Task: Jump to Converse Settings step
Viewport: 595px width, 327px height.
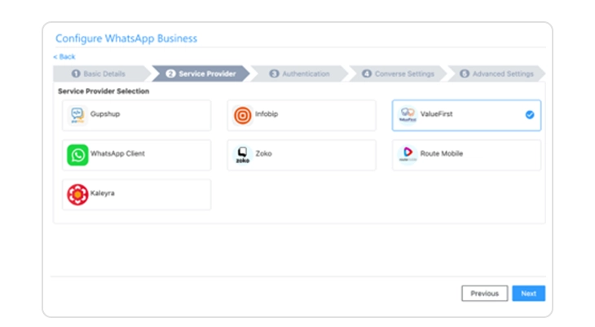Action: [x=399, y=74]
